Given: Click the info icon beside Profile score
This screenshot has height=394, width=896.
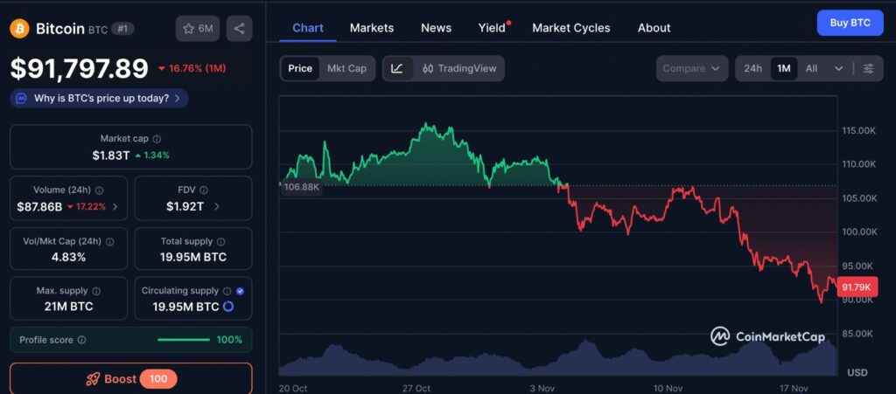Looking at the screenshot, I should pos(81,340).
